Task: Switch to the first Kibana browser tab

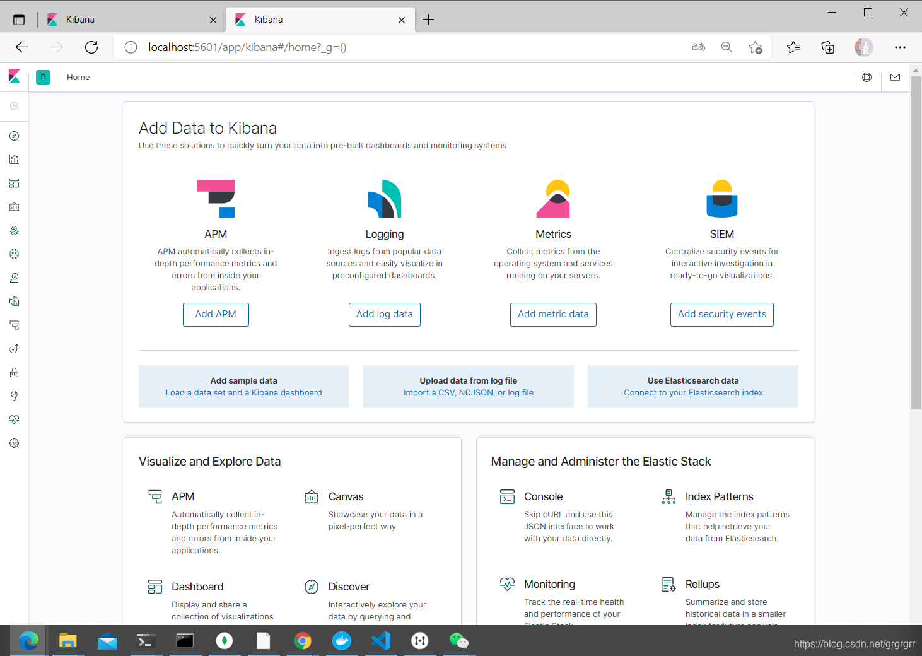Action: (131, 20)
